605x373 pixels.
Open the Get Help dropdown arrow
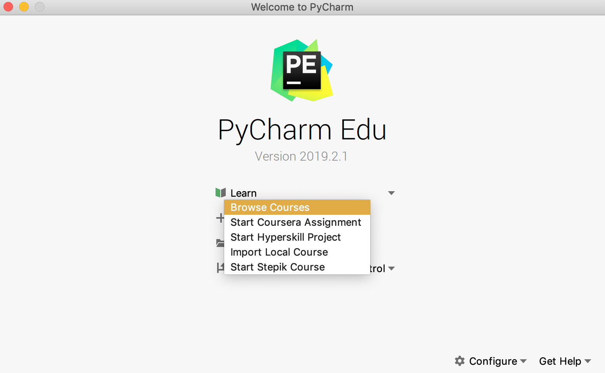point(588,361)
